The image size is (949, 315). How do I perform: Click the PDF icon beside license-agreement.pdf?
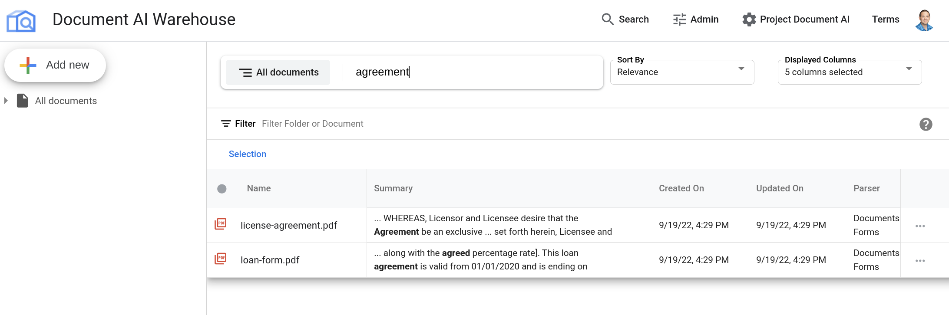click(x=221, y=224)
